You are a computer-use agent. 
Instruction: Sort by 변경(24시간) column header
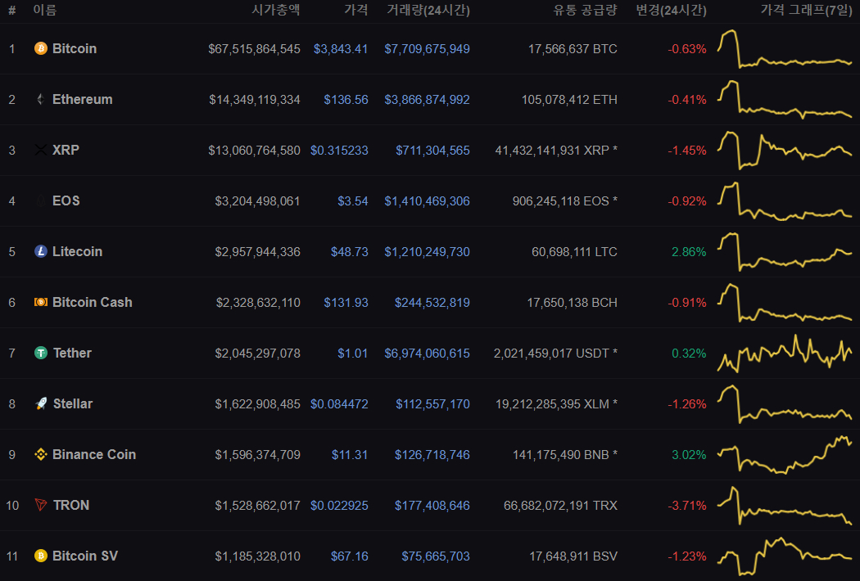(671, 10)
